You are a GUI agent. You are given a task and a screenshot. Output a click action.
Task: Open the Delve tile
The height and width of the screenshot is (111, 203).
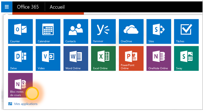[20, 59]
